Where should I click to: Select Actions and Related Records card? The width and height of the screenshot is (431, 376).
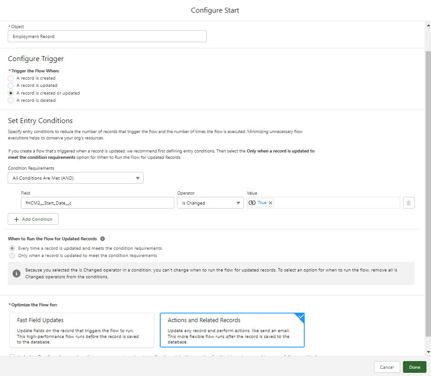tap(232, 330)
